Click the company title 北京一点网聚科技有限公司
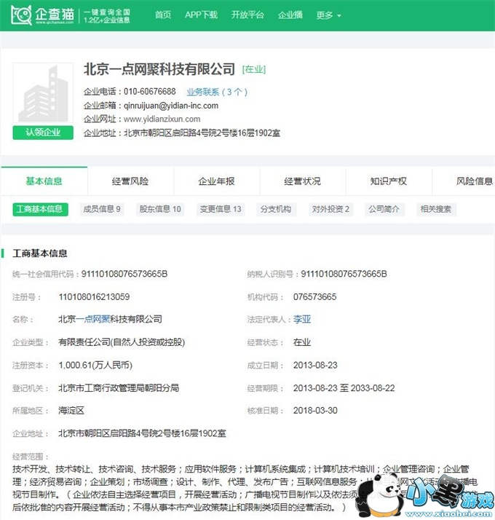Screen dimensions: 495x520 click(159, 69)
